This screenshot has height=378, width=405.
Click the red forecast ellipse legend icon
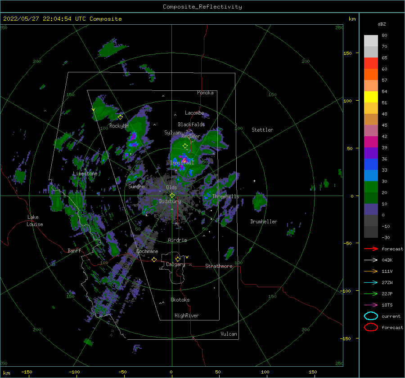[371, 327]
